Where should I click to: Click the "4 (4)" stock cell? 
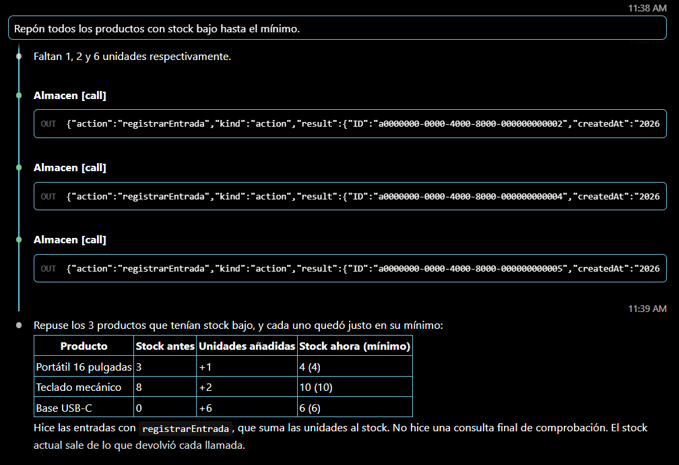click(x=354, y=367)
